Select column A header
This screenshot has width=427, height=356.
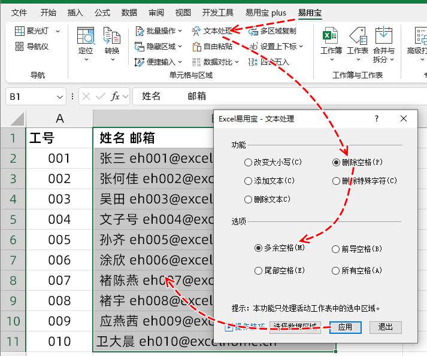coord(60,118)
